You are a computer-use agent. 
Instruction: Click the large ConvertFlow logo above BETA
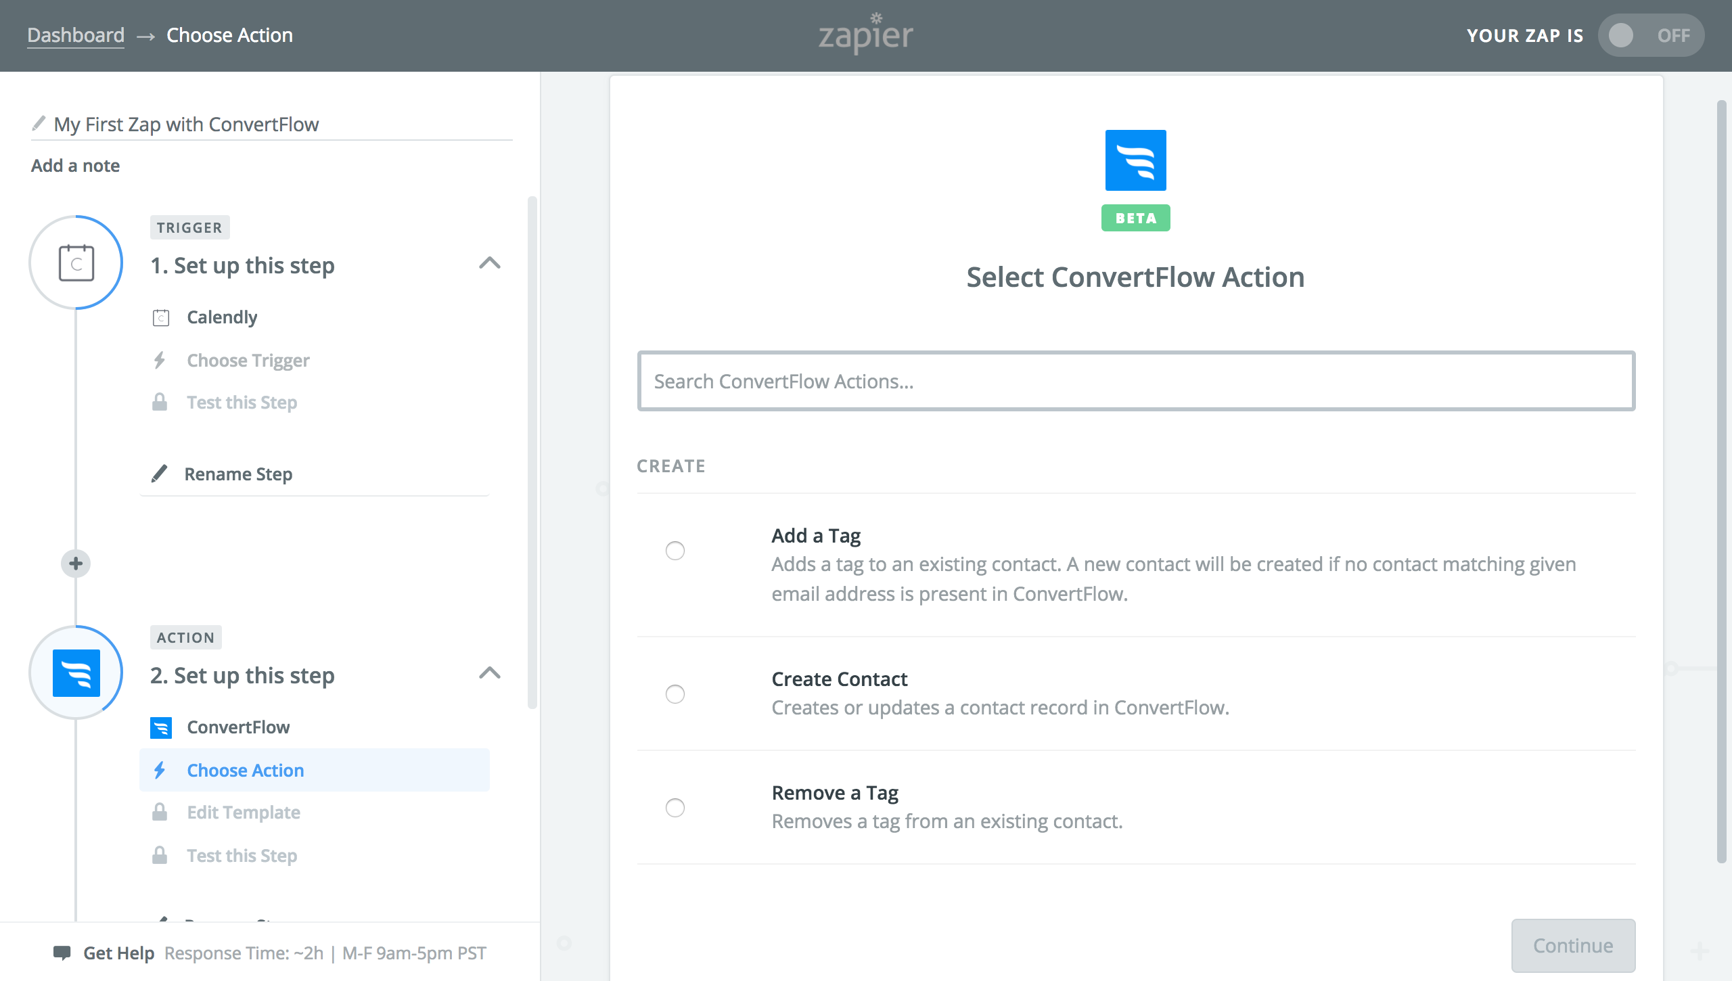[1135, 160]
